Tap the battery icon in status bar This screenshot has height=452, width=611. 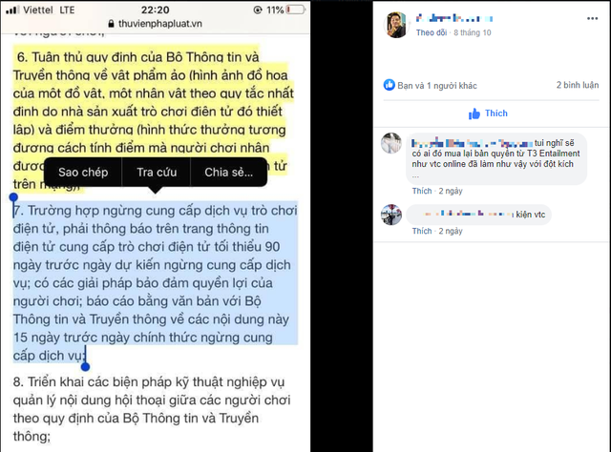click(296, 10)
